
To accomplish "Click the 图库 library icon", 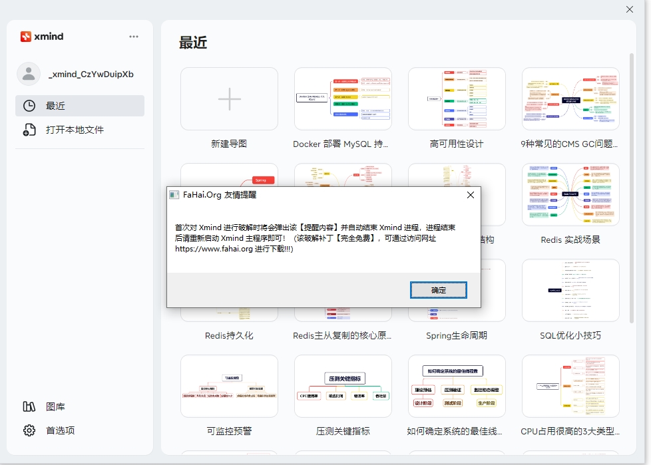I will [29, 406].
